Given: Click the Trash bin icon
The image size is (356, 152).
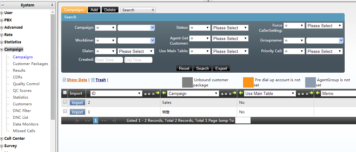Looking at the screenshot, I should coord(93,80).
